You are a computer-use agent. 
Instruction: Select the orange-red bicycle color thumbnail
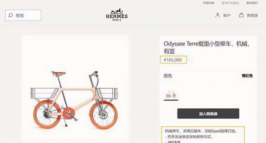(171, 95)
